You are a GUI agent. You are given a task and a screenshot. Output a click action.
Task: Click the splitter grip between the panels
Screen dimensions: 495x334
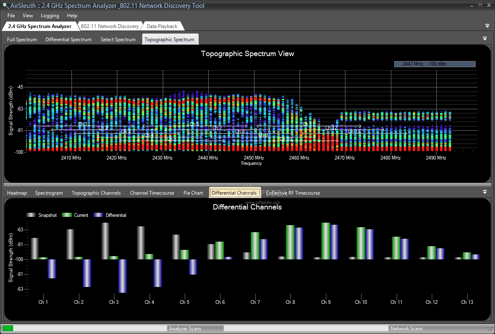tap(247, 185)
